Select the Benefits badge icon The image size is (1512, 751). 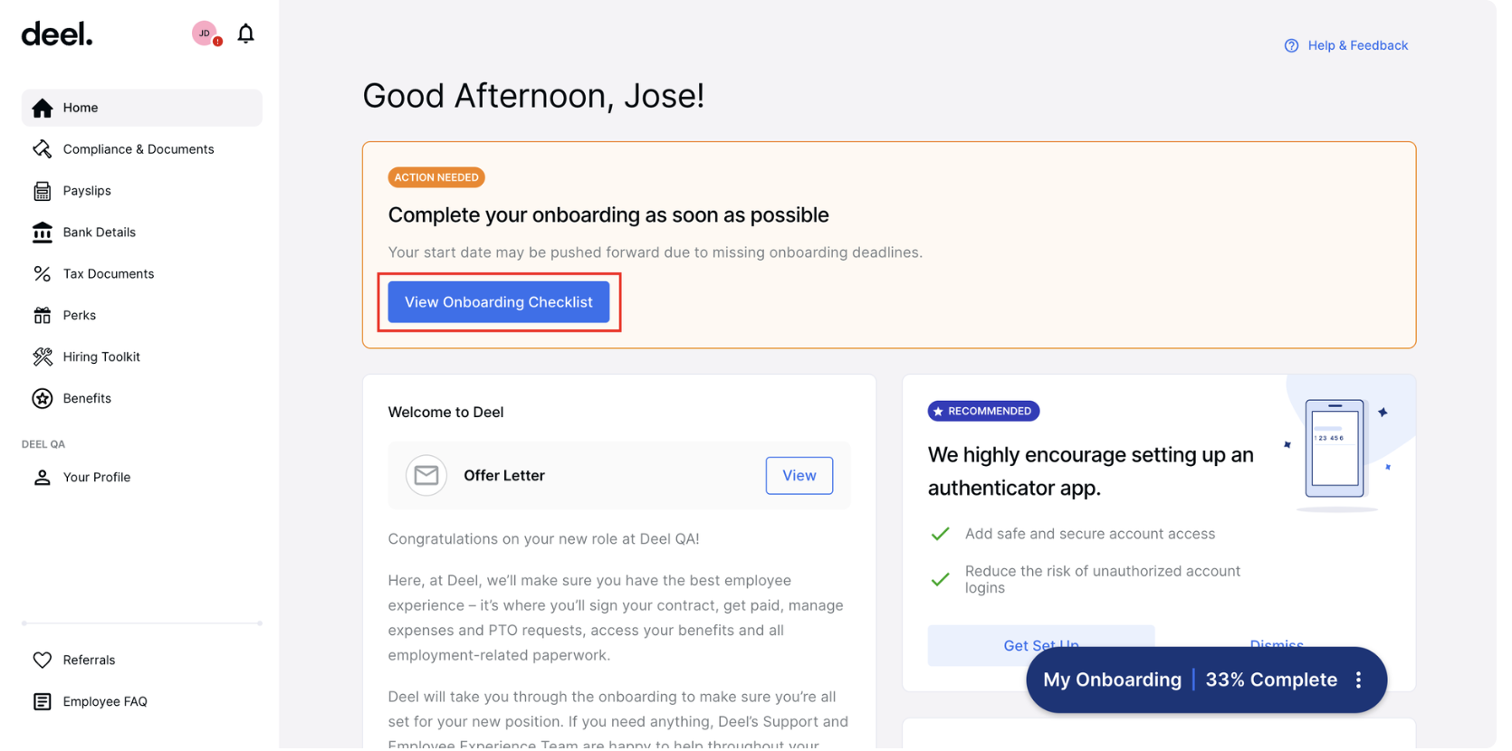pos(42,398)
